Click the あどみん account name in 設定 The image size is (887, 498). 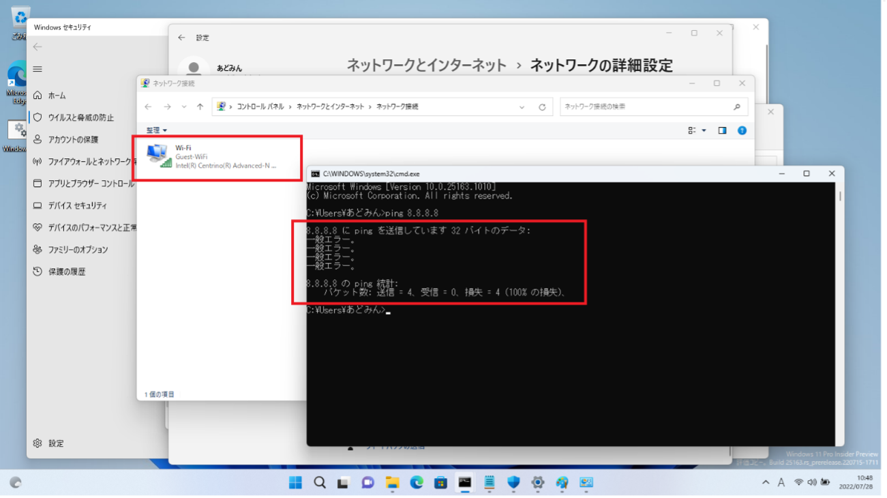229,68
